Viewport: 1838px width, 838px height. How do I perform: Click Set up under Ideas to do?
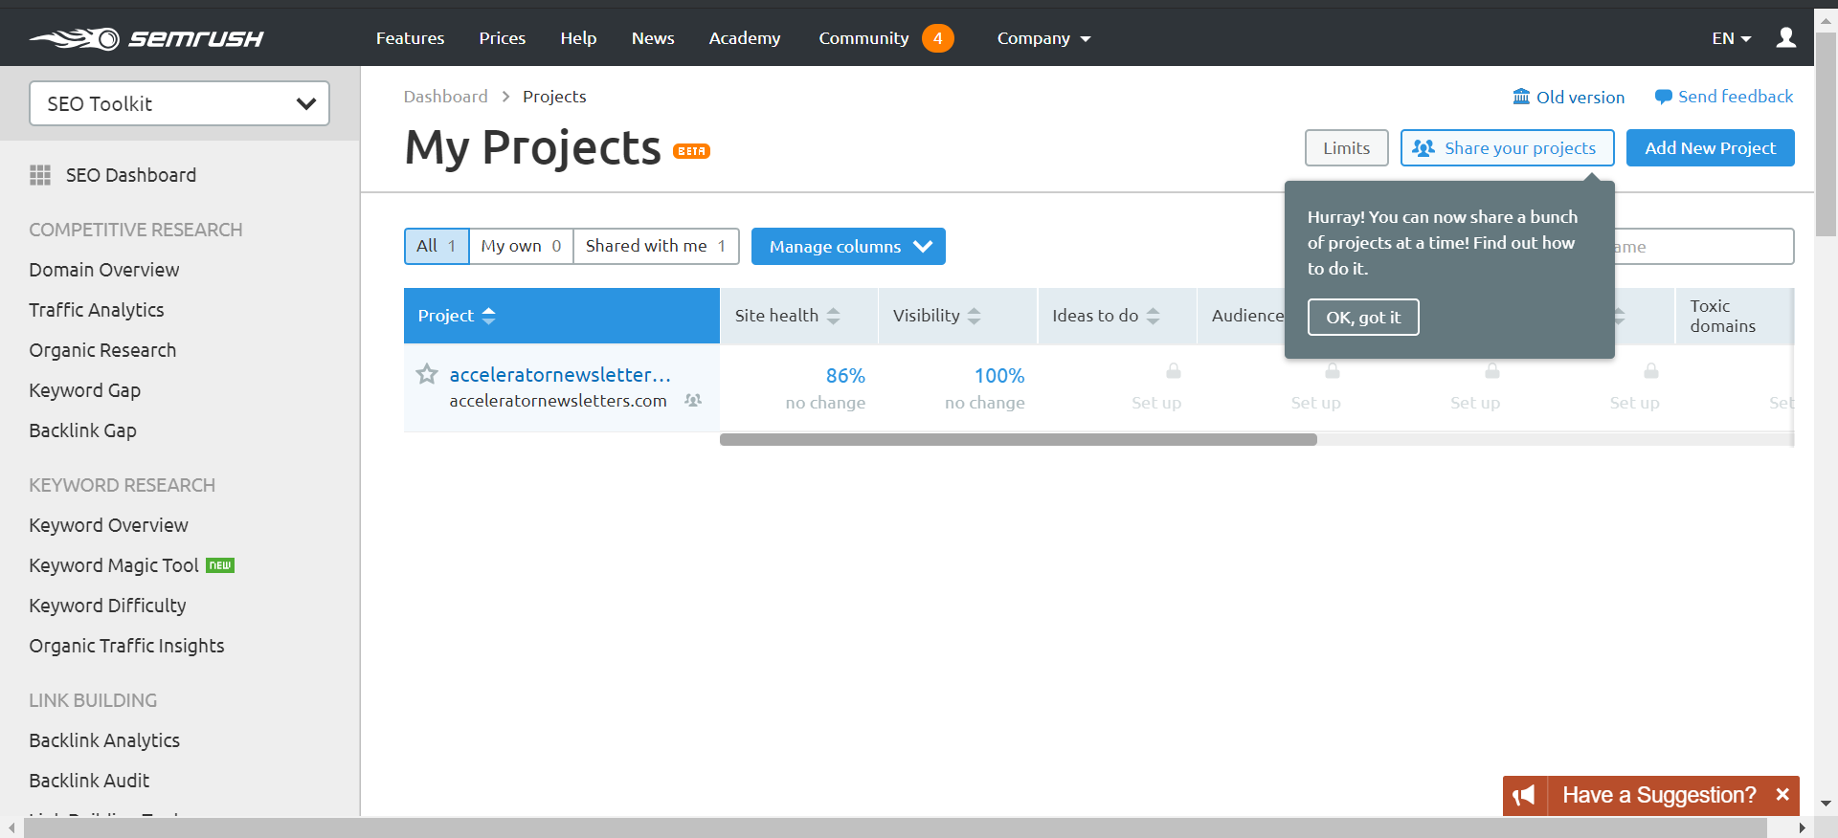pyautogui.click(x=1156, y=403)
